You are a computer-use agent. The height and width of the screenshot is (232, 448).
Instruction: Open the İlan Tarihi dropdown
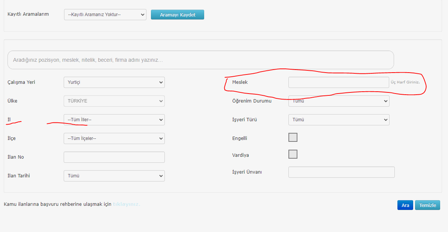point(114,176)
